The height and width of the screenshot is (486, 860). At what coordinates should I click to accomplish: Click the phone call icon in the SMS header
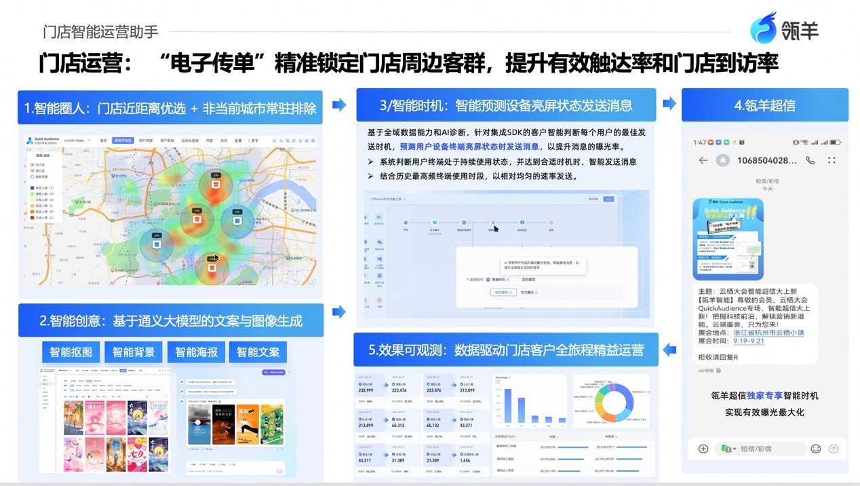[810, 161]
